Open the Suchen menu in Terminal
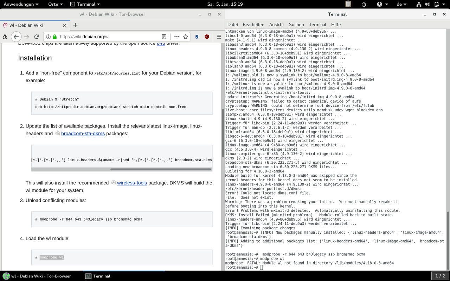Image resolution: width=450 pixels, height=281 pixels. click(296, 25)
